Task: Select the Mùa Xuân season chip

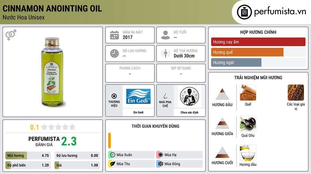Action: (x=132, y=155)
